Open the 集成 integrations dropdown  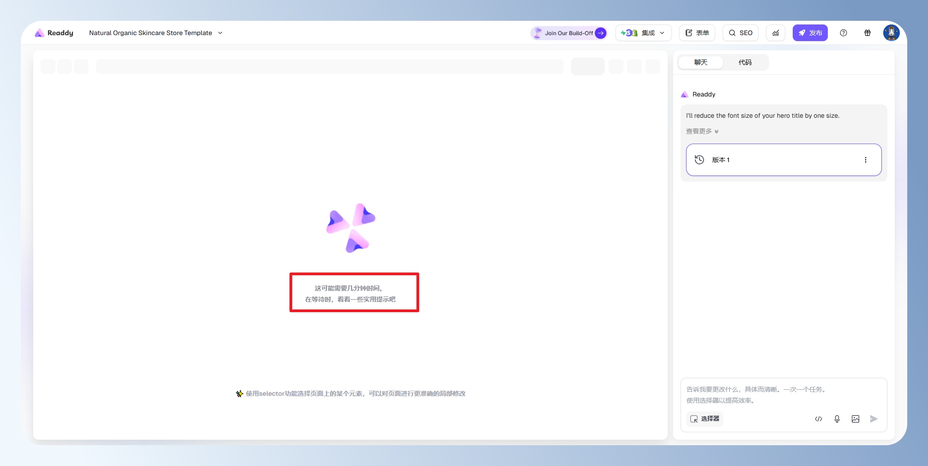click(643, 33)
